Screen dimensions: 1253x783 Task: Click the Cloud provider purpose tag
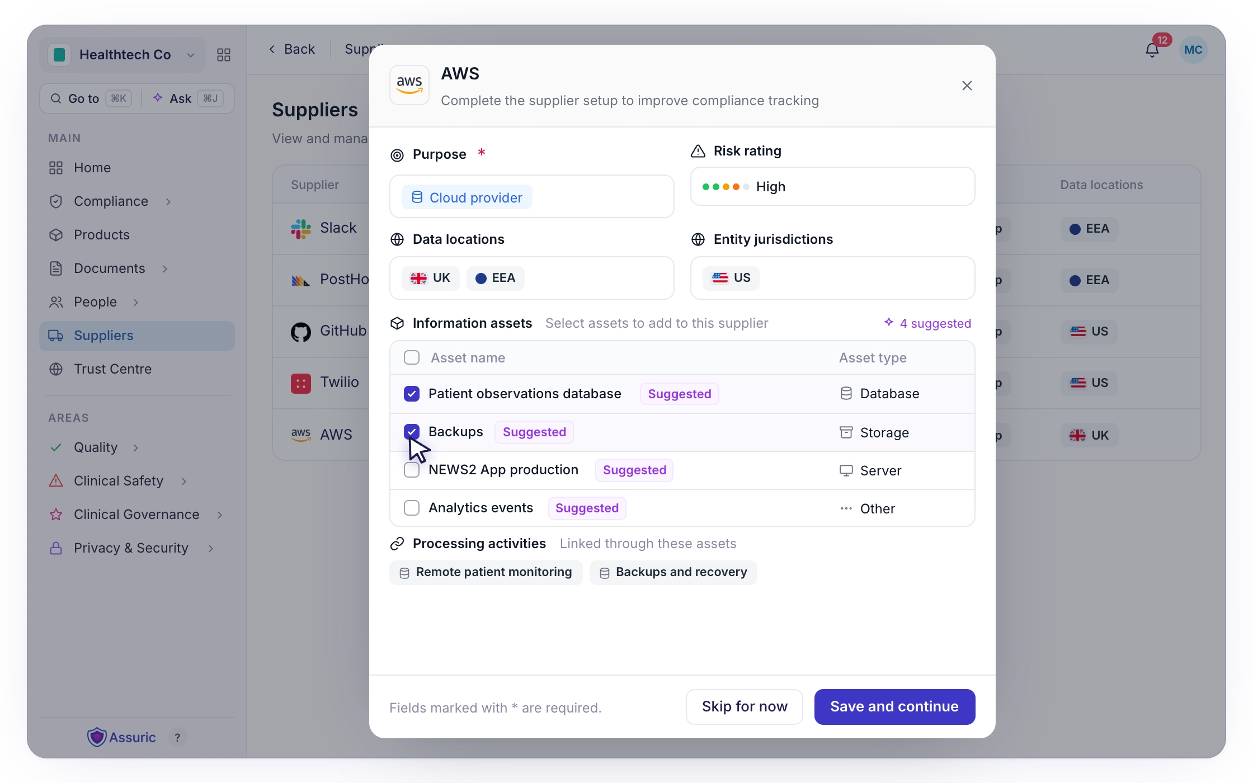[x=467, y=197]
